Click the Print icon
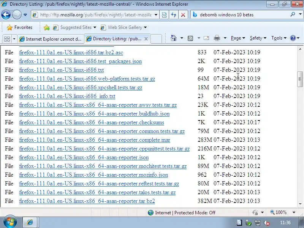The height and width of the screenshot is (228, 304). [217, 38]
